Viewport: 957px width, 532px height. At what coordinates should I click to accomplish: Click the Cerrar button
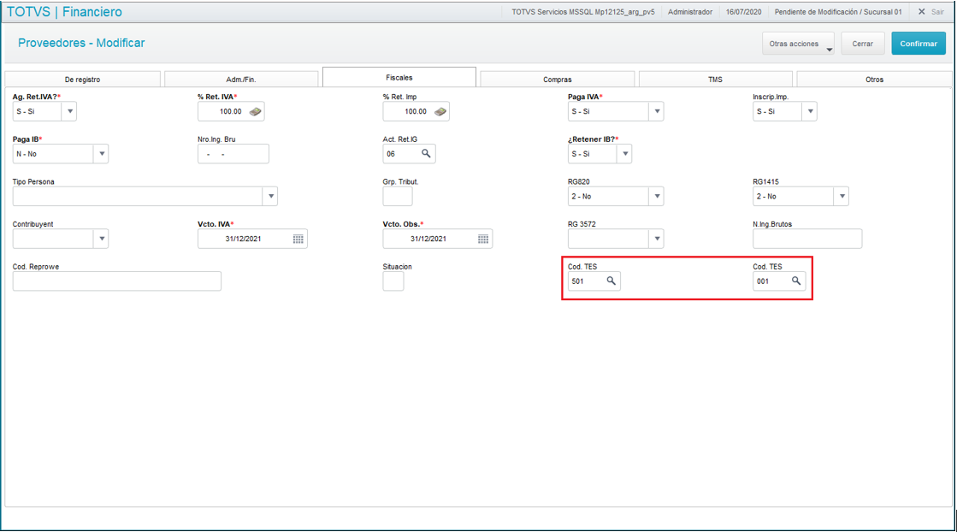pos(862,44)
